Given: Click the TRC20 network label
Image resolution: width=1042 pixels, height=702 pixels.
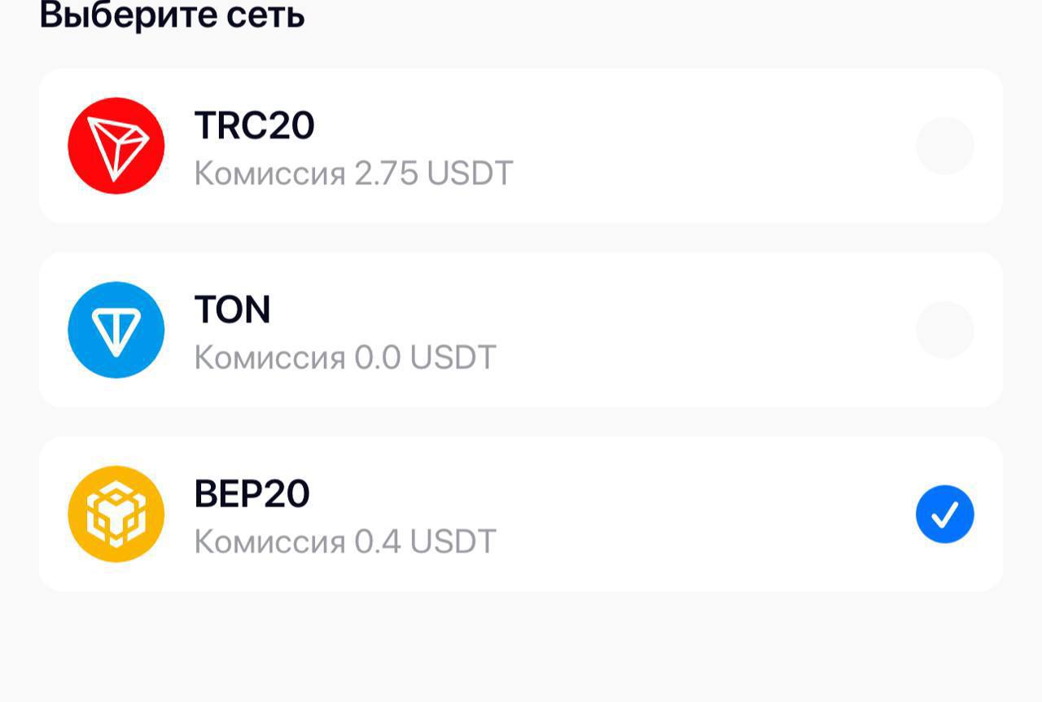Looking at the screenshot, I should tap(254, 125).
